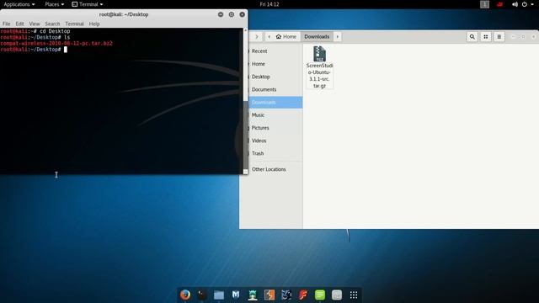Image resolution: width=539 pixels, height=303 pixels.
Task: Click the Downloads path button
Action: [317, 36]
